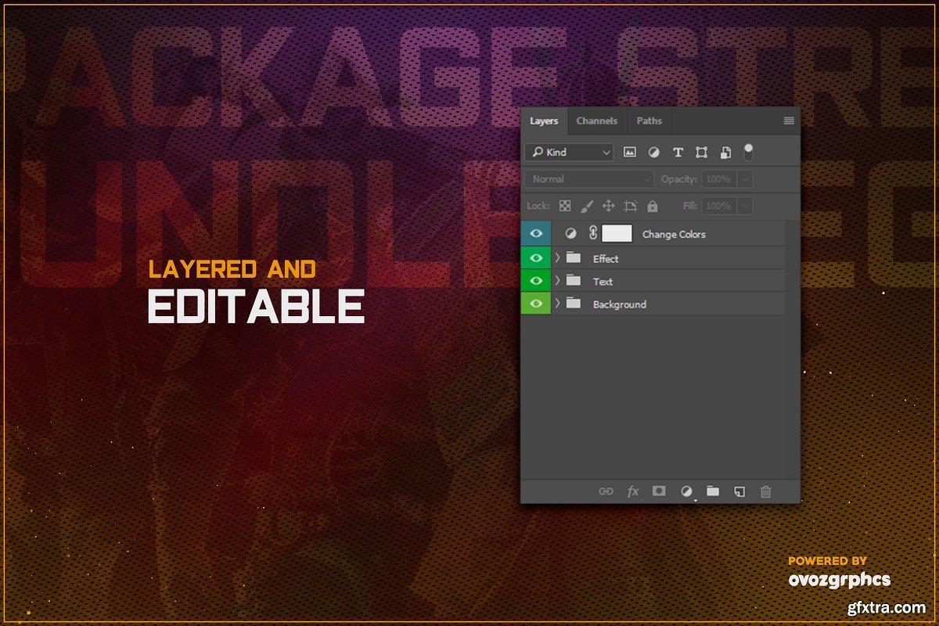Open the Layers panel options menu
The image size is (939, 626).
point(788,121)
